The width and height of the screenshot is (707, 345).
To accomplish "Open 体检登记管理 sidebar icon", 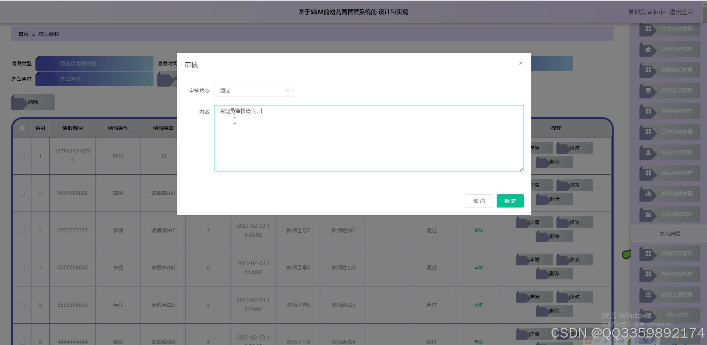I will 648,49.
